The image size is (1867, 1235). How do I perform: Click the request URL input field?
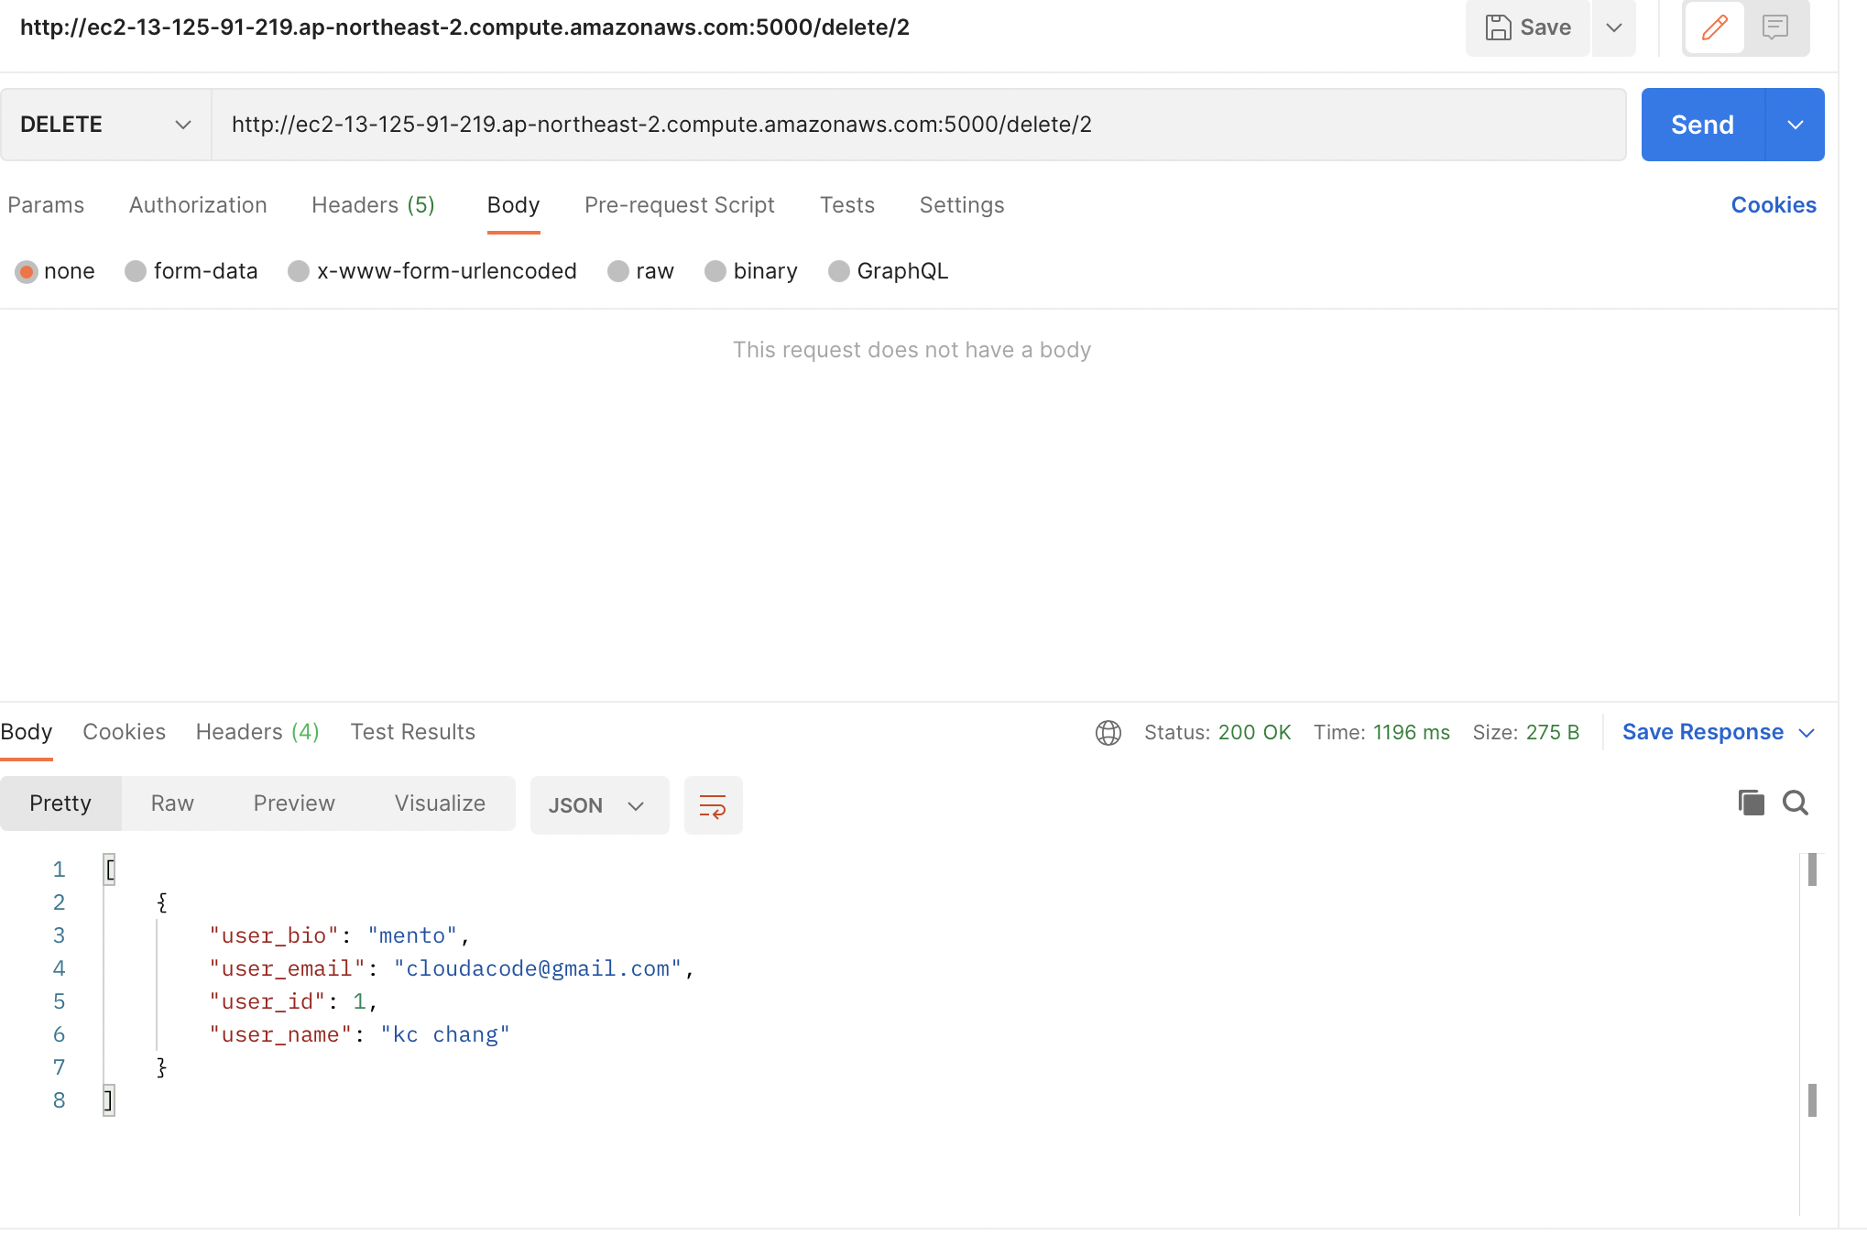tap(916, 125)
